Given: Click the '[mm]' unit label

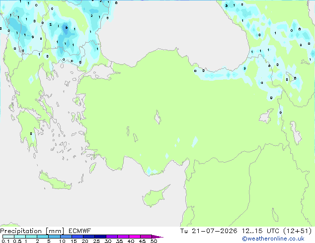Looking at the screenshot, I should [x=55, y=231].
